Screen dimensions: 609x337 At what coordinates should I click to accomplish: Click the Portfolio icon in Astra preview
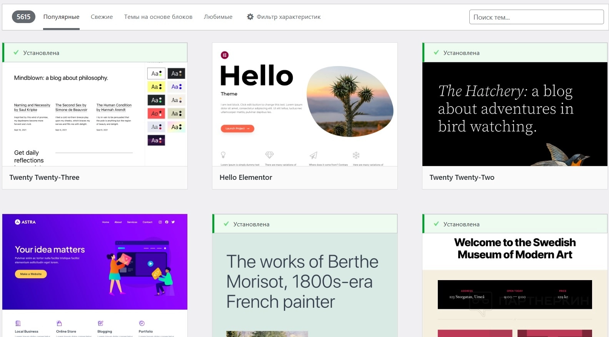point(142,323)
